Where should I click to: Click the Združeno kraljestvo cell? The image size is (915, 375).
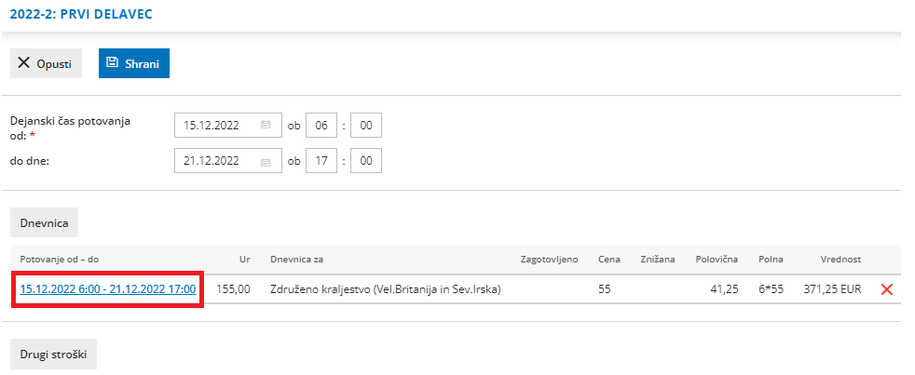(x=385, y=289)
